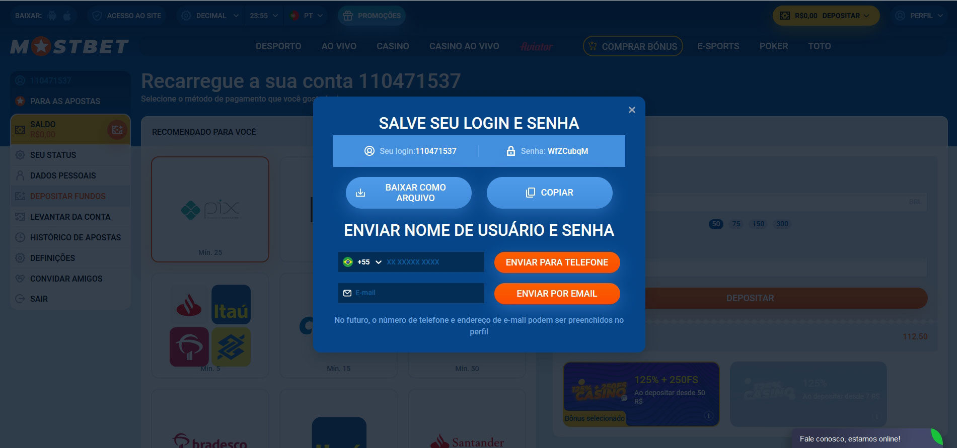Click Enviar Por Email button
957x448 pixels.
coord(557,294)
